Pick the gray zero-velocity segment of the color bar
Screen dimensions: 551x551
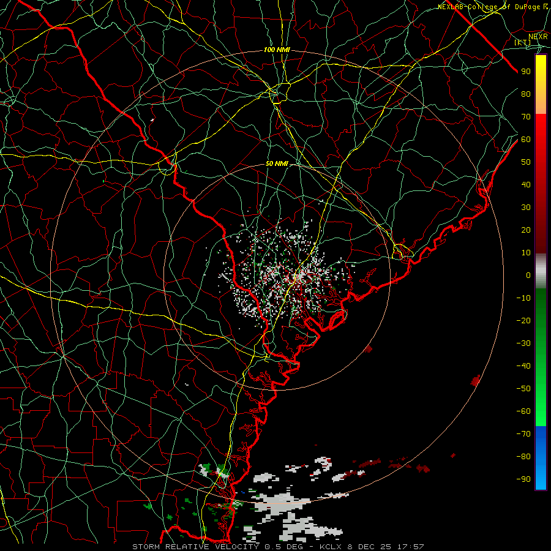541,271
